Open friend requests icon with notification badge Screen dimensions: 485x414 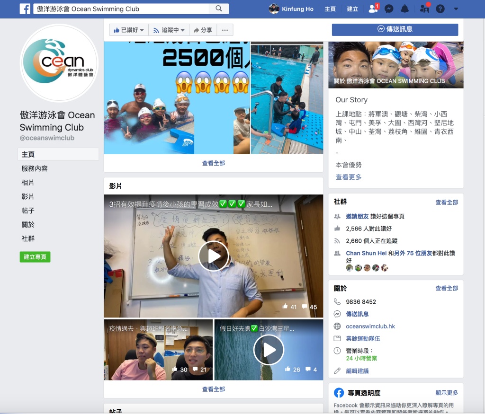coord(373,9)
